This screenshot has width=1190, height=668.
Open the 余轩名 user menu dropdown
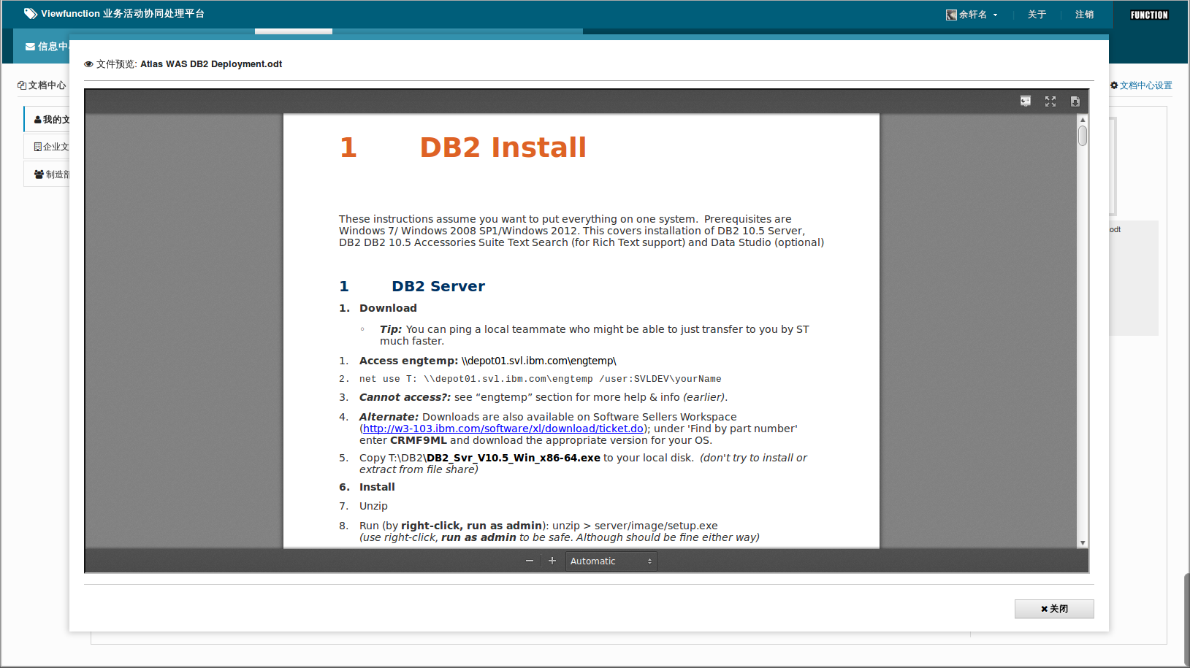coord(972,15)
